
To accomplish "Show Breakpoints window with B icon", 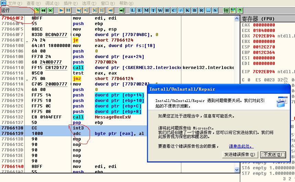I will coord(194,10).
